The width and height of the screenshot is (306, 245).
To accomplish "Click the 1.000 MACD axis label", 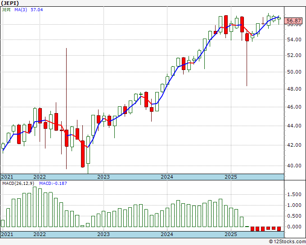I will [294, 206].
